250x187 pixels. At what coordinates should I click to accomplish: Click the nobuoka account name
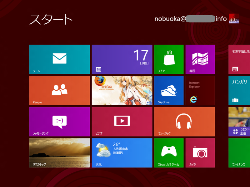coord(191,19)
